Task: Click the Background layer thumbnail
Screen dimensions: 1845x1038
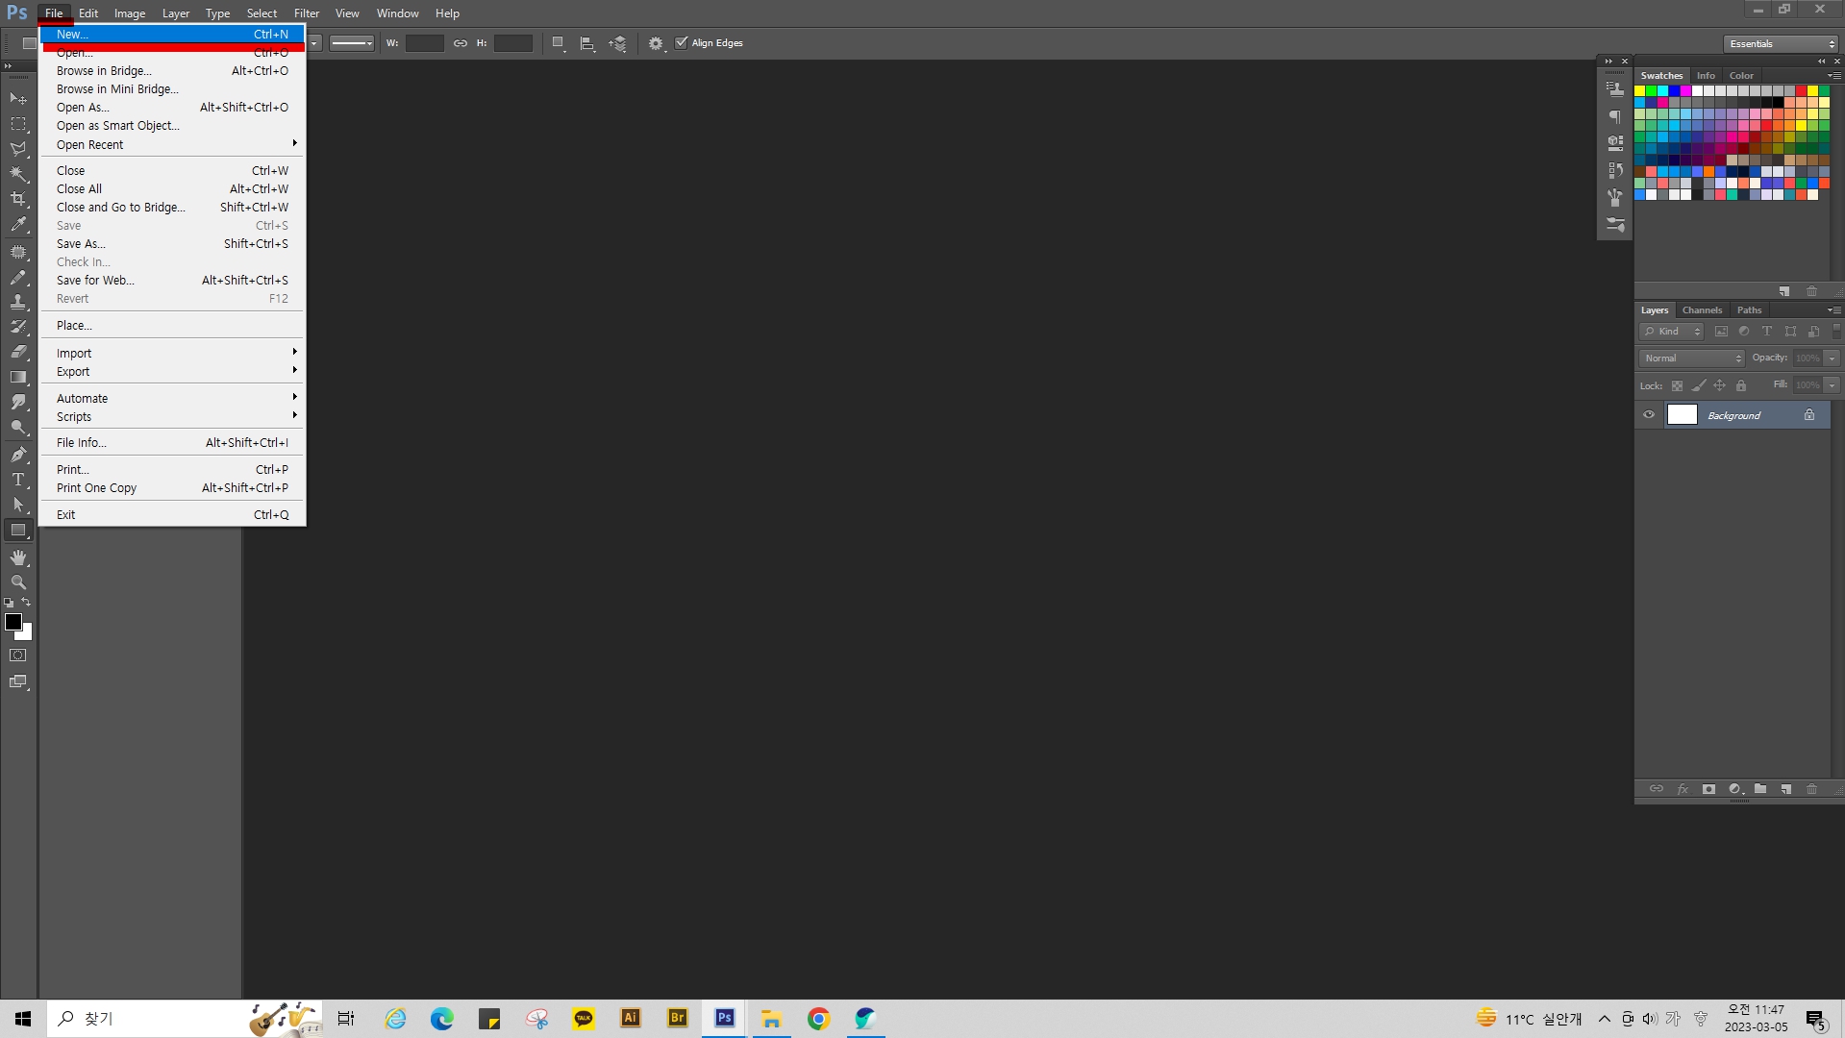Action: pos(1682,414)
